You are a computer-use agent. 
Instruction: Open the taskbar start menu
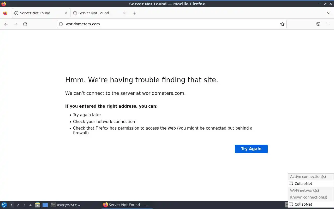tap(4, 205)
